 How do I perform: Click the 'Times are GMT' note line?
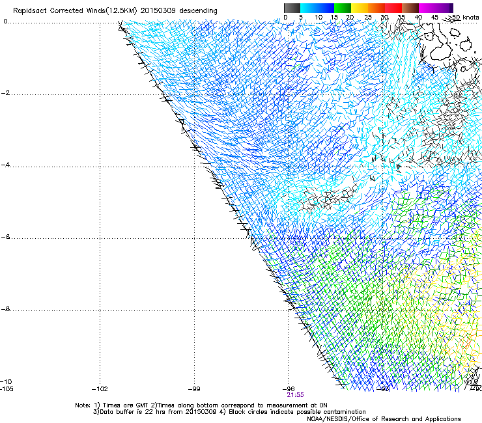click(x=201, y=405)
